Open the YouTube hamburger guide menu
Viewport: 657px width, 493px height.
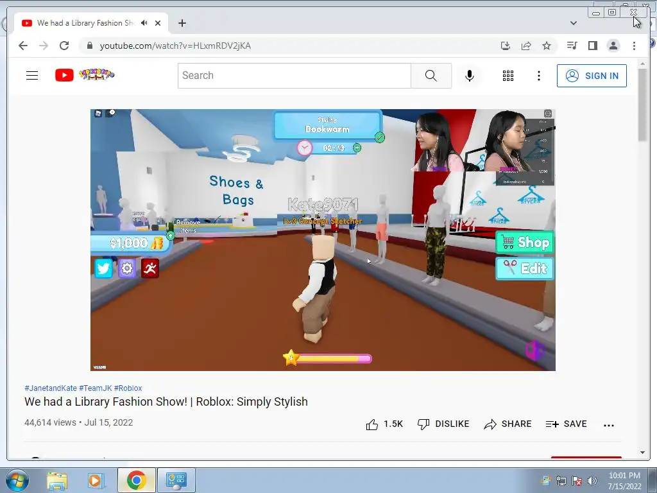coord(32,76)
